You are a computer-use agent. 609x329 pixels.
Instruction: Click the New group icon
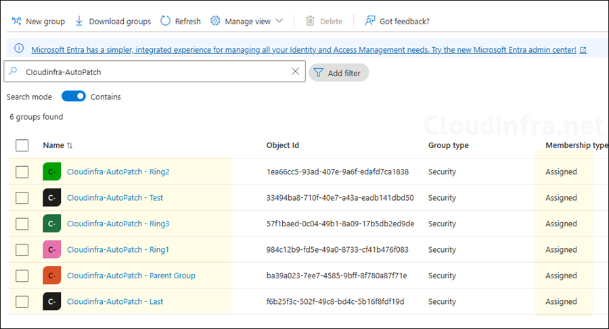[x=16, y=21]
